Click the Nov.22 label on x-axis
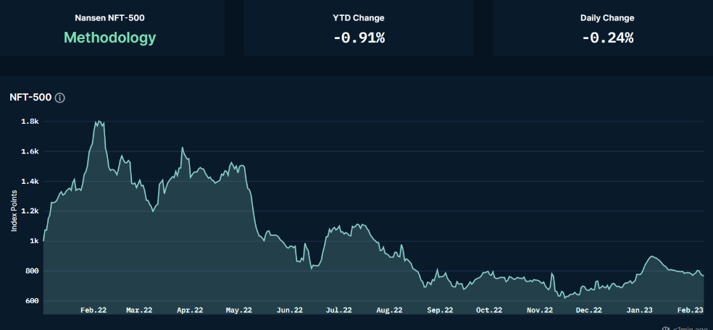 click(540, 310)
